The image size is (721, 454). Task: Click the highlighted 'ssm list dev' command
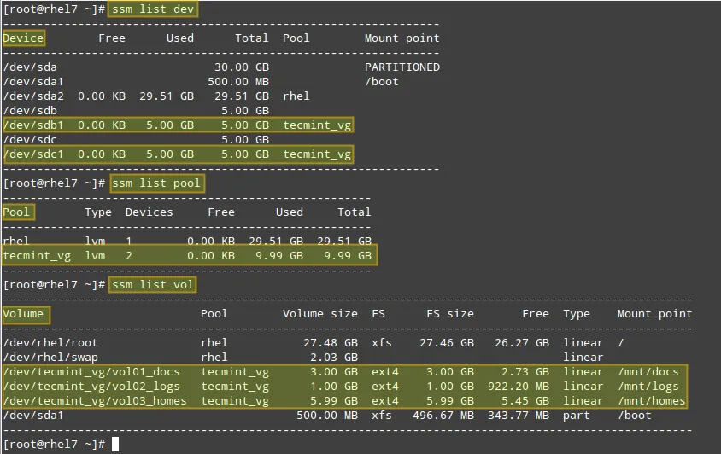153,9
